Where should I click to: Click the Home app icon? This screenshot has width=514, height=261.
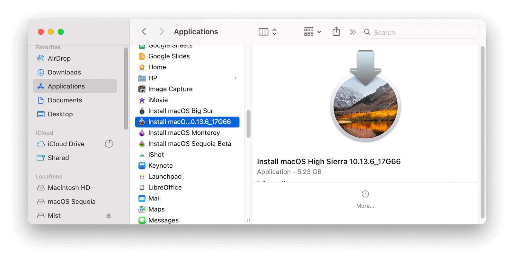click(x=142, y=67)
